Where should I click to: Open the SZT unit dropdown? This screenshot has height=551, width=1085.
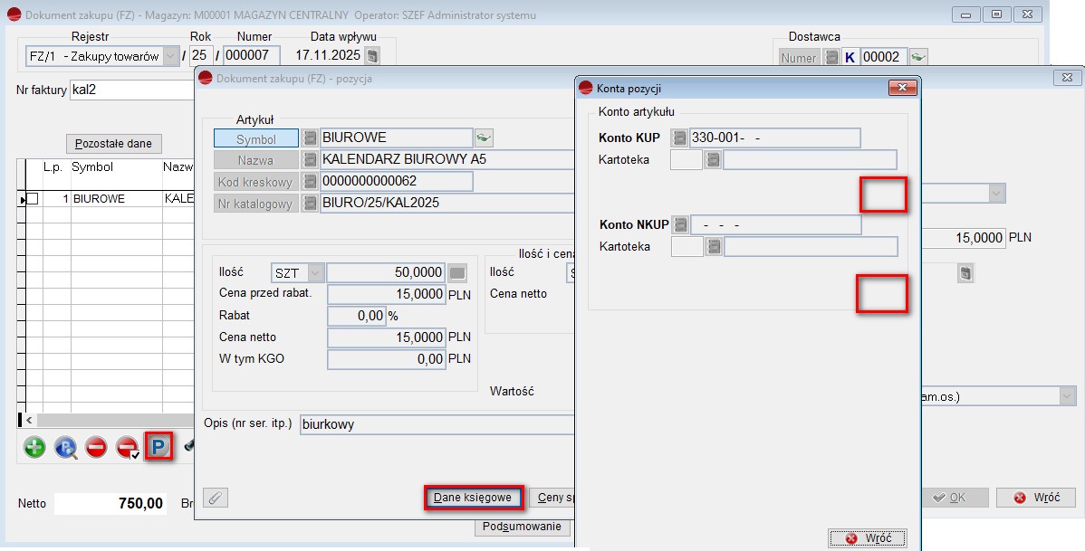(315, 272)
